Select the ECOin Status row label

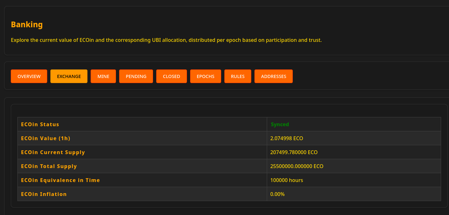coord(40,124)
